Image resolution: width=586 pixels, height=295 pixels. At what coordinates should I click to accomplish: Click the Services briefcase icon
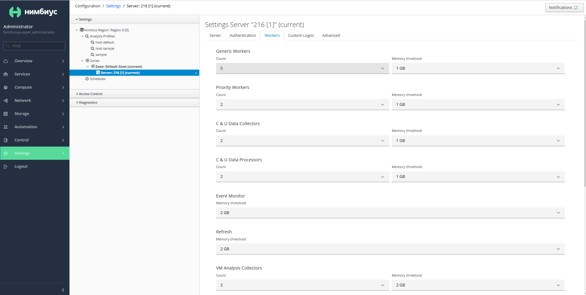(x=6, y=74)
